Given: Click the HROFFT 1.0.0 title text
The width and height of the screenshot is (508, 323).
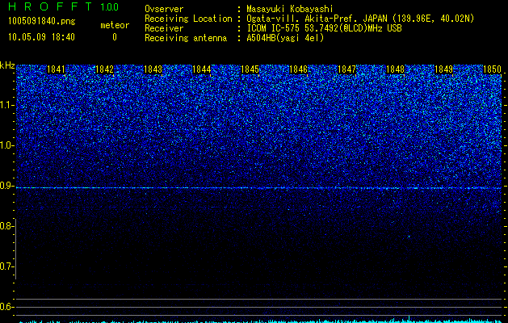Looking at the screenshot, I should click(63, 6).
